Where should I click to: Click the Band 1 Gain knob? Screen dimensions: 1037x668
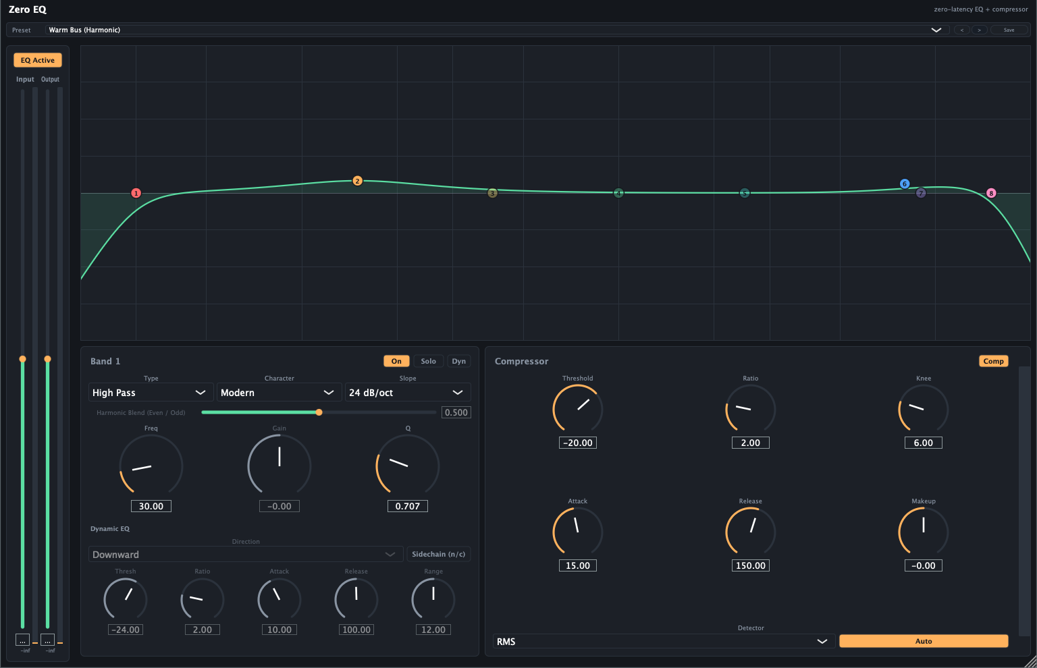click(280, 466)
